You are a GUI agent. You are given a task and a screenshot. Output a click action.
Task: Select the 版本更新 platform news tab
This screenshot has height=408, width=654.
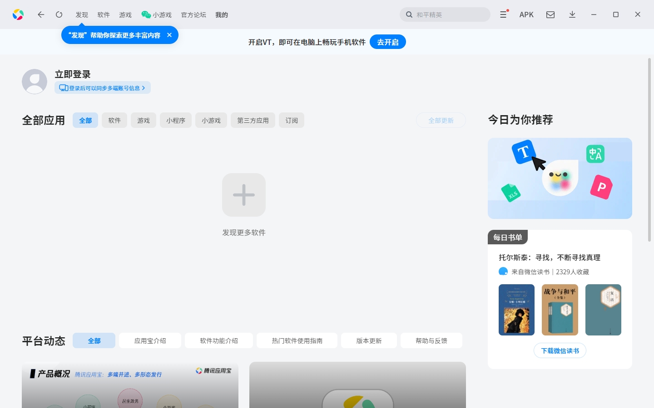point(369,340)
